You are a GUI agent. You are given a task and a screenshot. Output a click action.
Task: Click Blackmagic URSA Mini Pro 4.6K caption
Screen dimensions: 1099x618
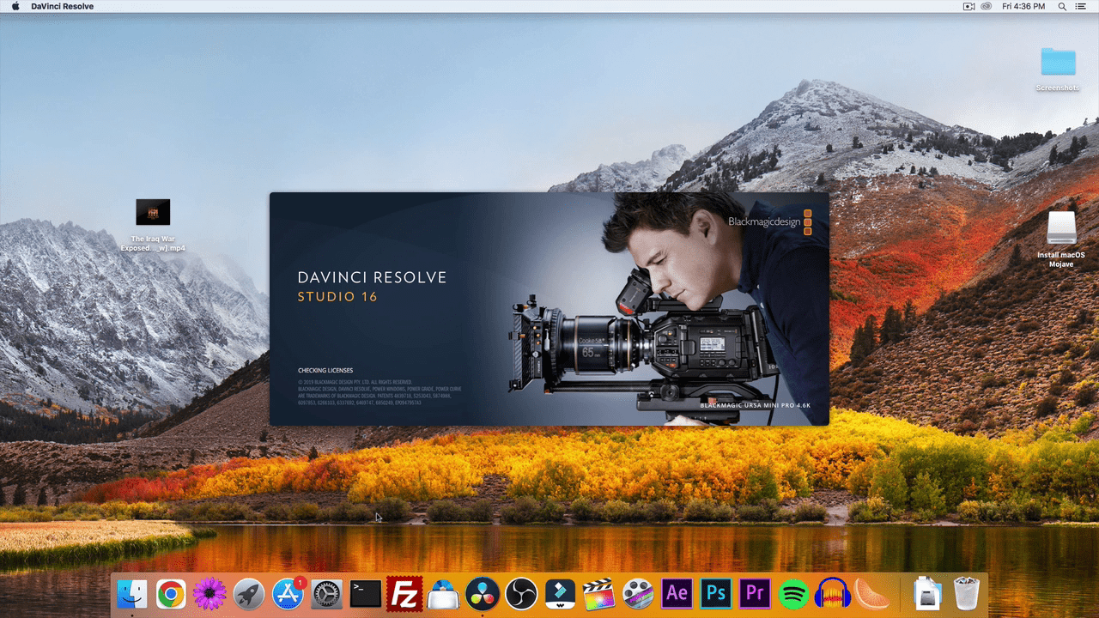tap(756, 404)
